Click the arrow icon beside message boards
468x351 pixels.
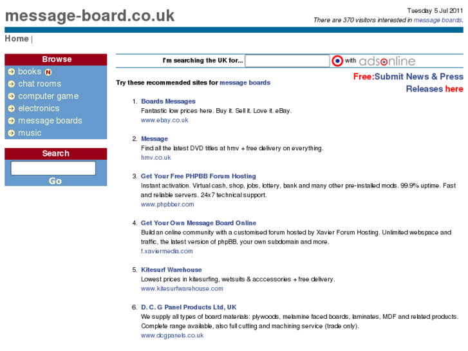12,120
